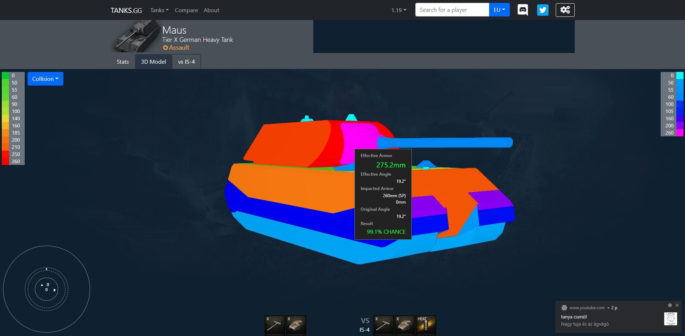Click the red 260 armor legend swatch

pos(5,161)
